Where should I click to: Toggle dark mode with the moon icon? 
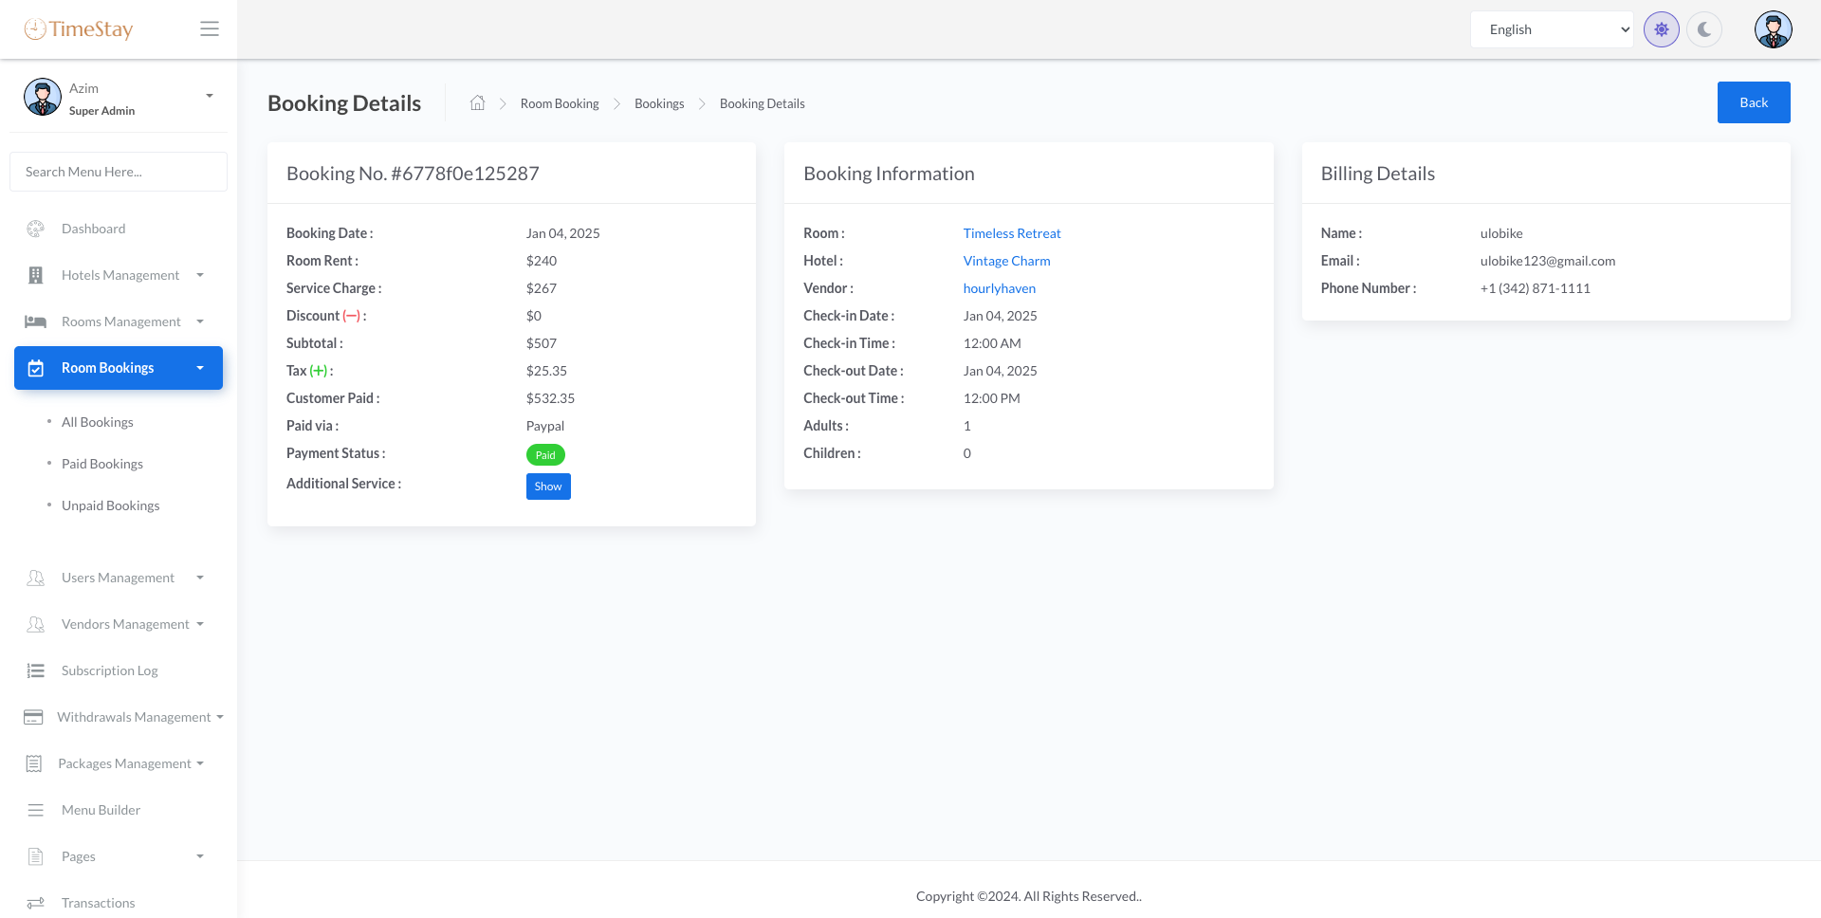tap(1704, 29)
